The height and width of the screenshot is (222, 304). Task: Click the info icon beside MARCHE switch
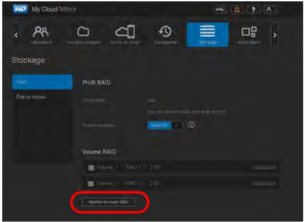pyautogui.click(x=192, y=125)
